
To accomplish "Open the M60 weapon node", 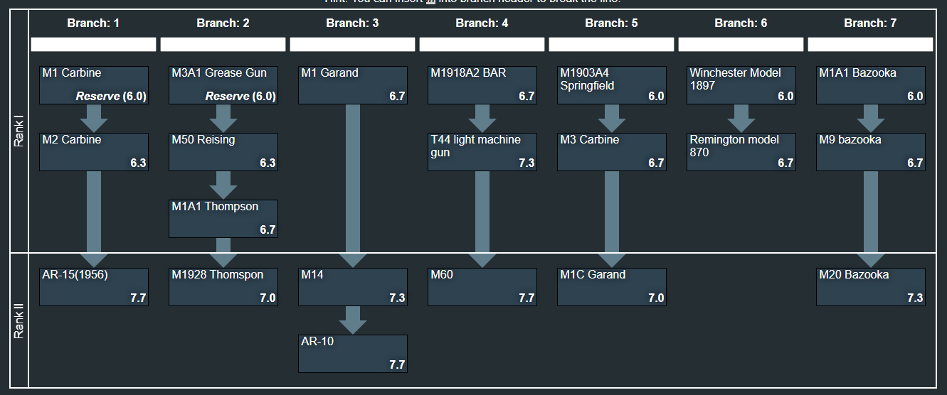I will [x=482, y=287].
